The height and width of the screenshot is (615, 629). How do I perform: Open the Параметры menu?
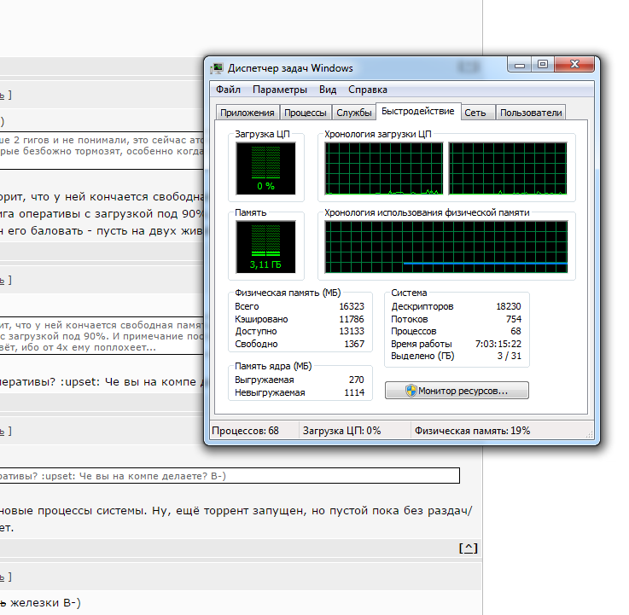tap(279, 90)
